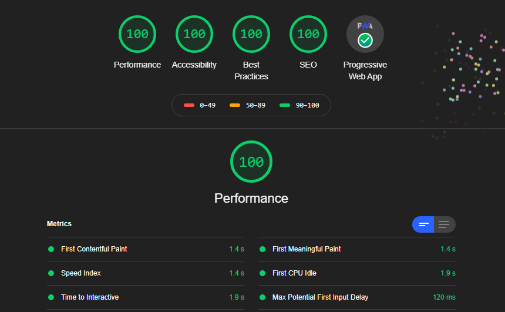Switch metrics to expanded list view
Image resolution: width=505 pixels, height=312 pixels.
pyautogui.click(x=445, y=224)
